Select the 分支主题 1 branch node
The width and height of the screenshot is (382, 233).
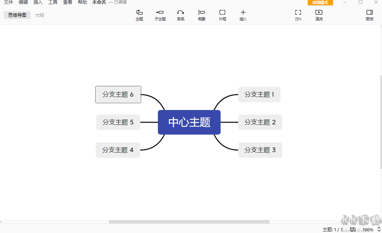pyautogui.click(x=259, y=95)
